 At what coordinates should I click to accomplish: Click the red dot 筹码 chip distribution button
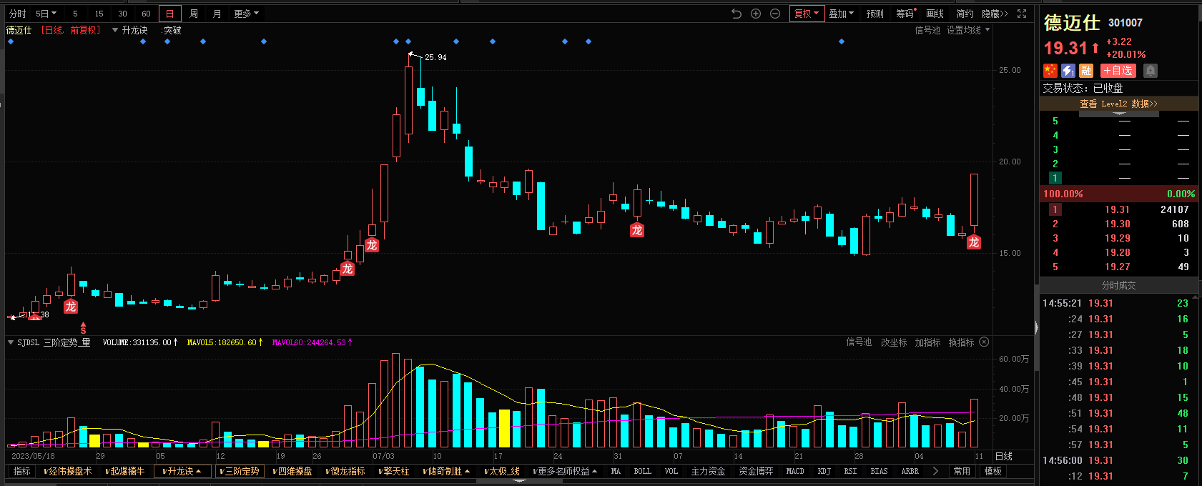[905, 14]
